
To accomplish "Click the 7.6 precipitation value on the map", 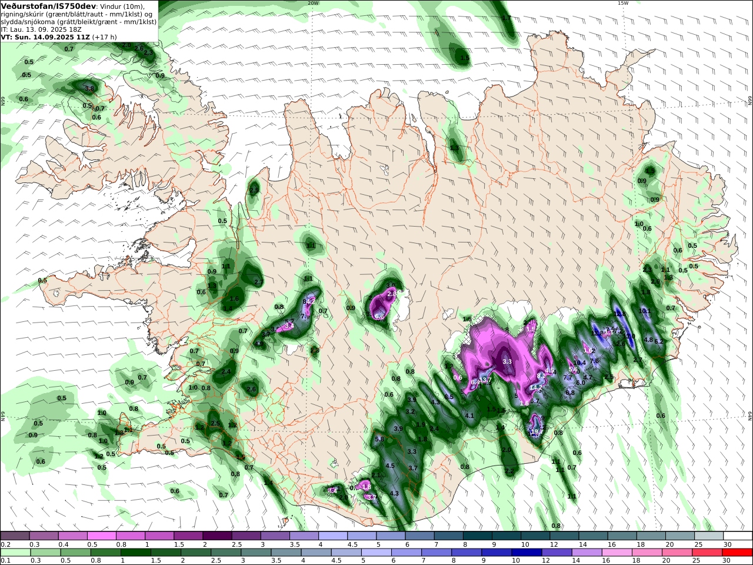I will pos(594,361).
